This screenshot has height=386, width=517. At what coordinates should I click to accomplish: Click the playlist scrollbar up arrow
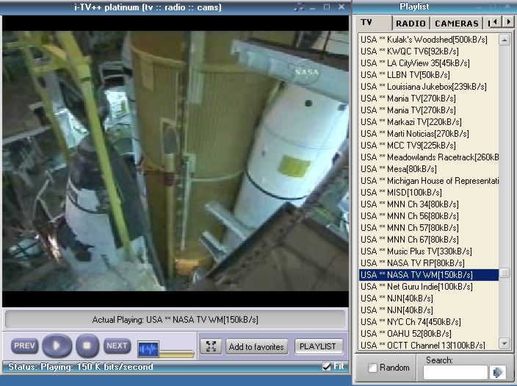(x=504, y=40)
